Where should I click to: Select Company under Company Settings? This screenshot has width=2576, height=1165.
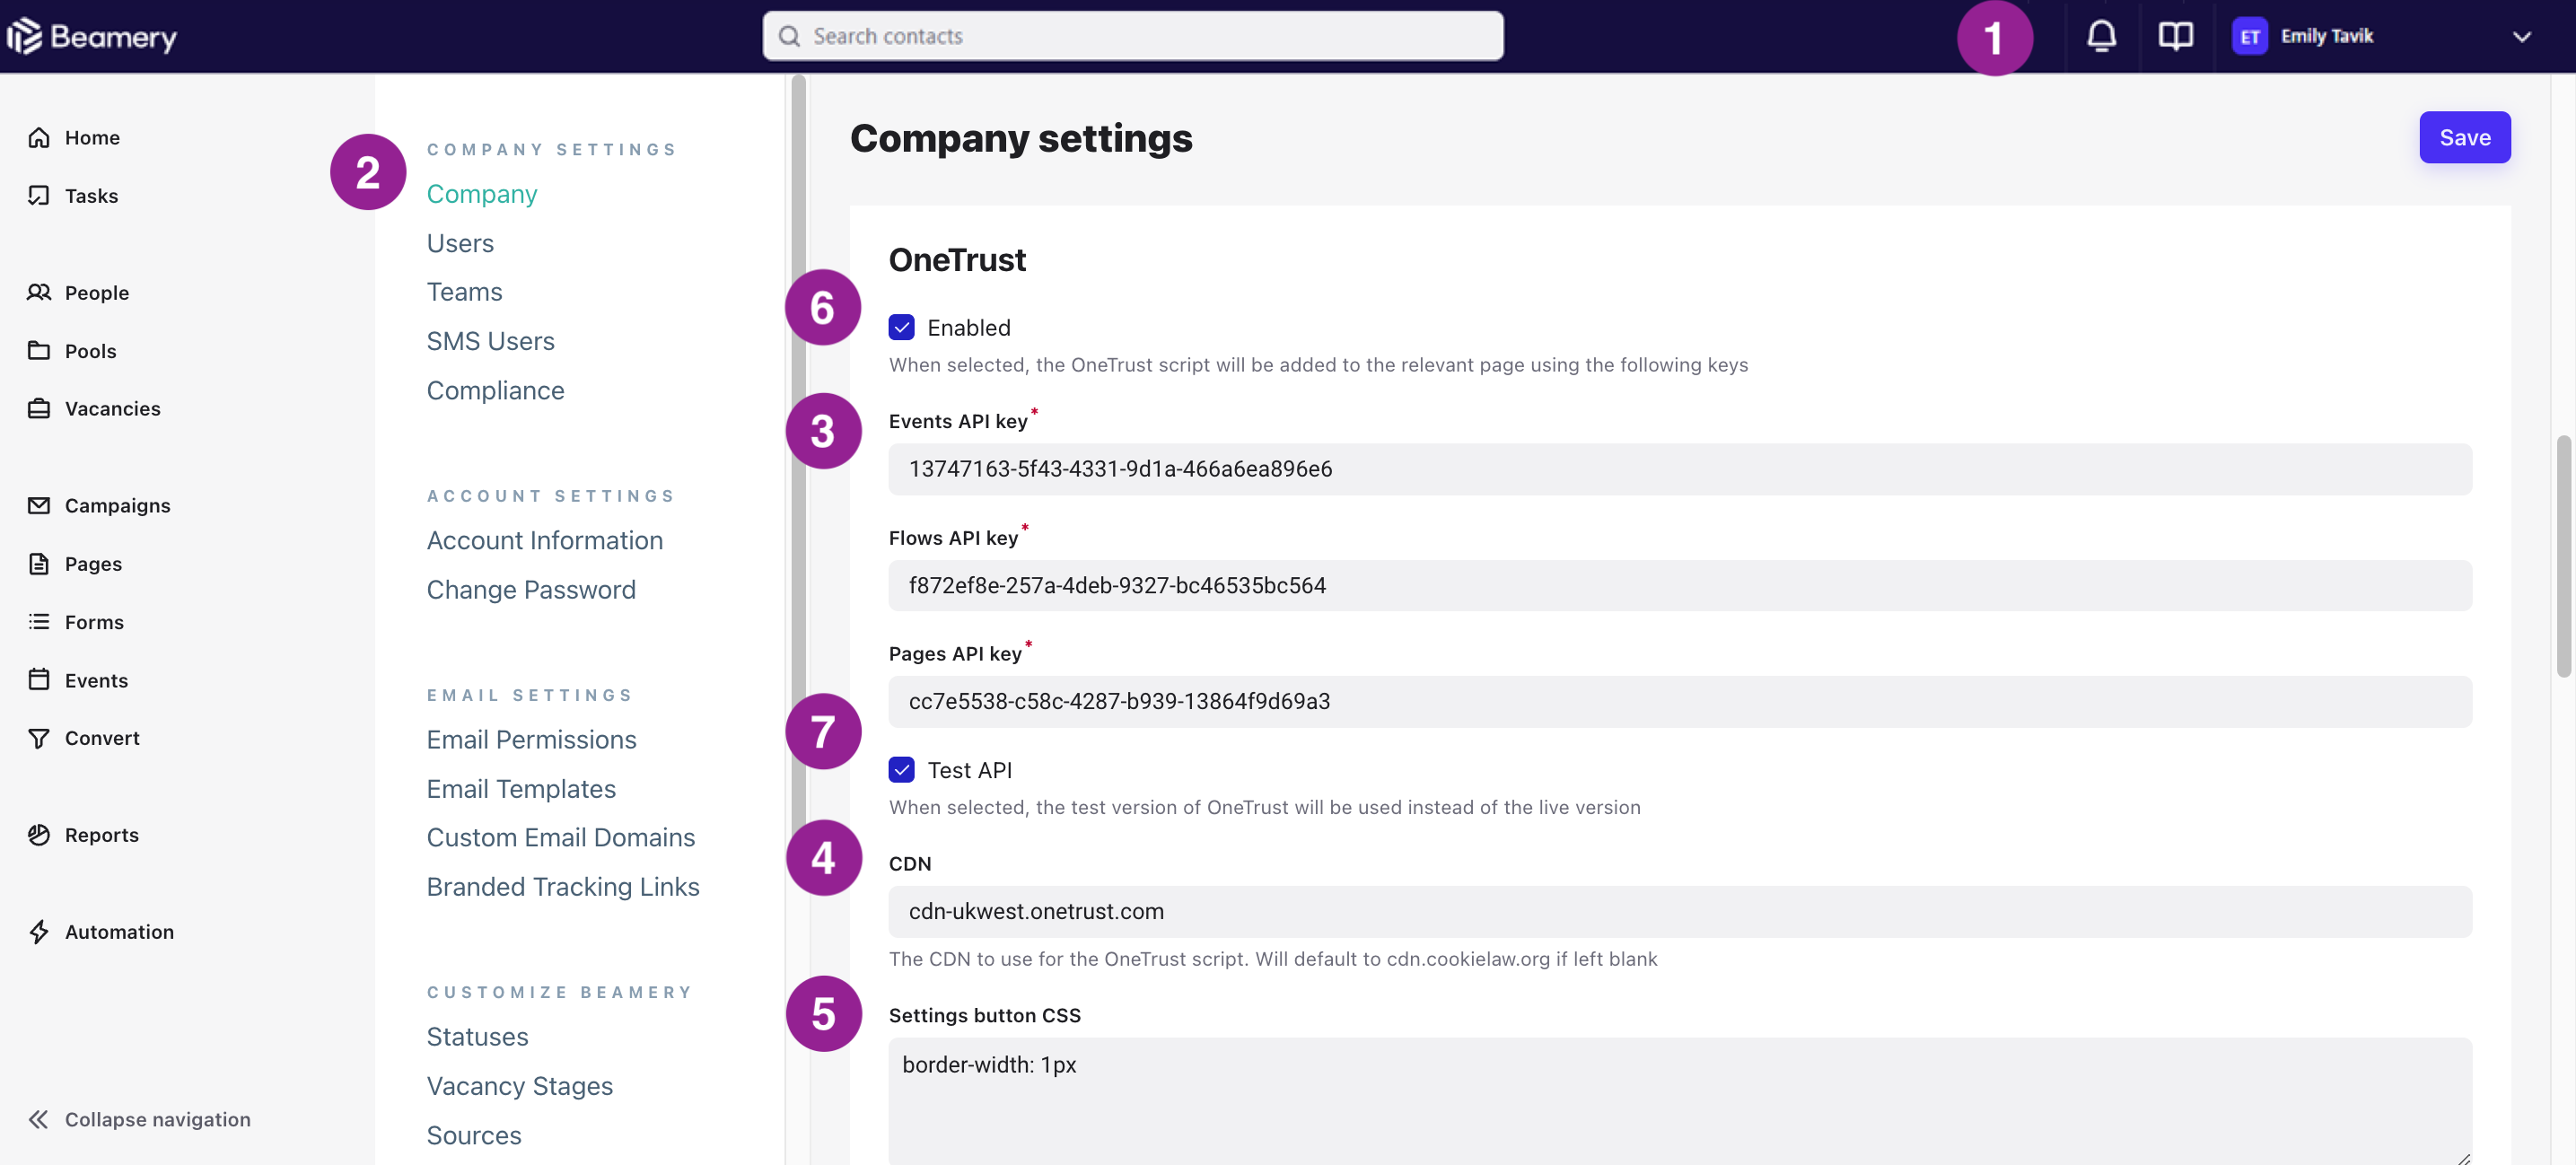tap(482, 194)
